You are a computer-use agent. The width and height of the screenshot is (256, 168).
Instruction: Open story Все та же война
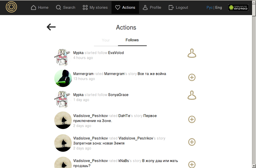click(152, 74)
